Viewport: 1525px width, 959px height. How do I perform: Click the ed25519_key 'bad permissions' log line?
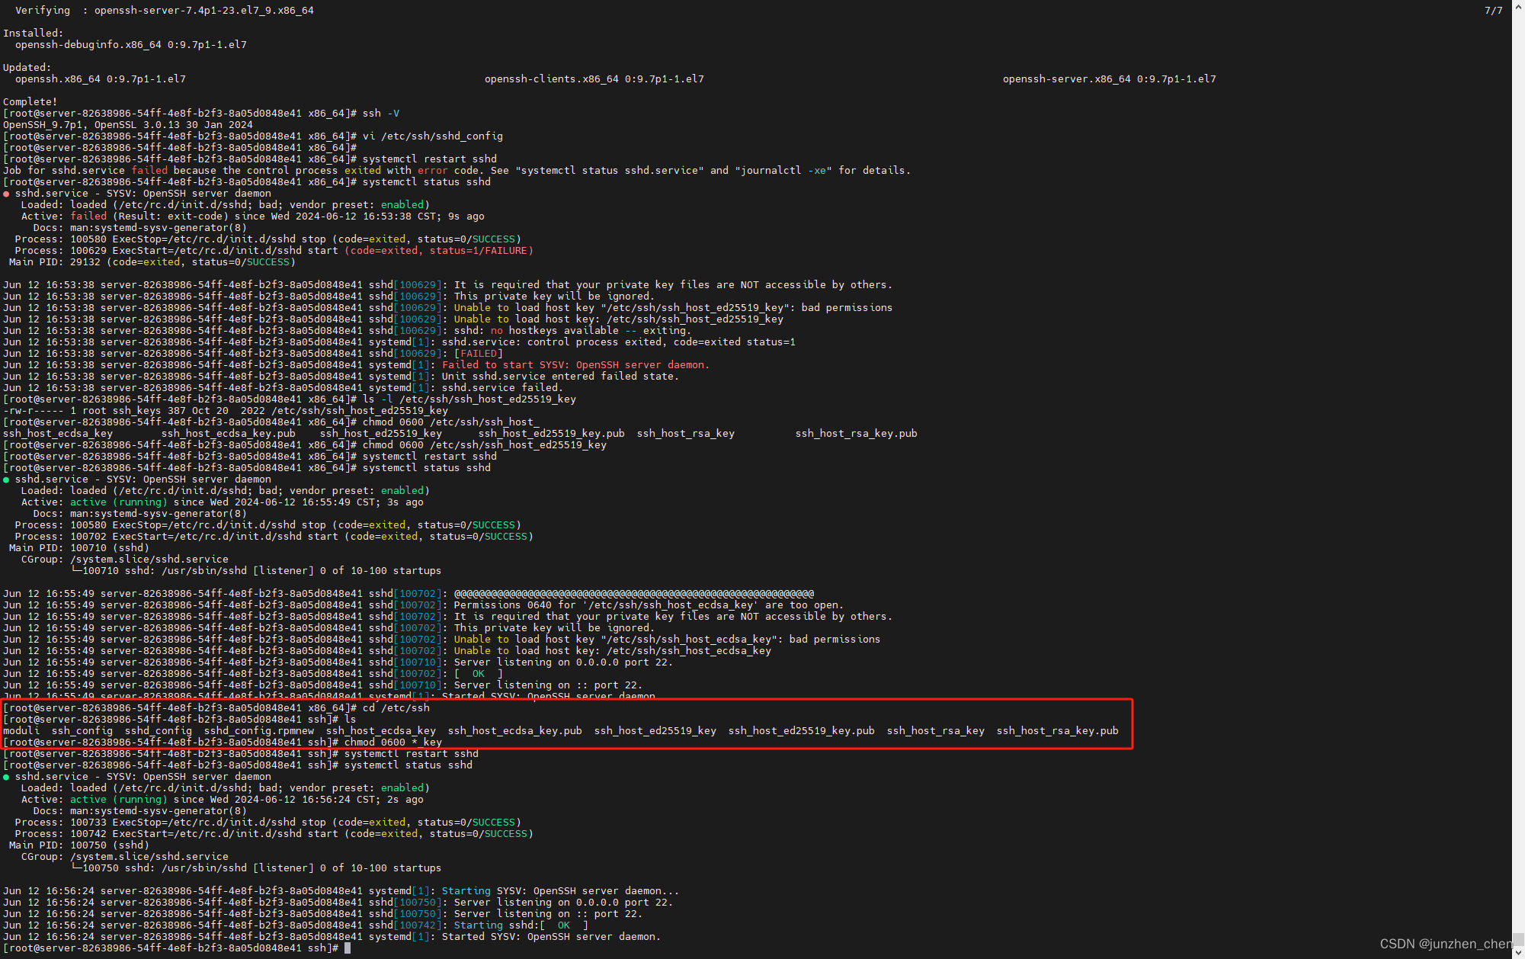(x=447, y=307)
